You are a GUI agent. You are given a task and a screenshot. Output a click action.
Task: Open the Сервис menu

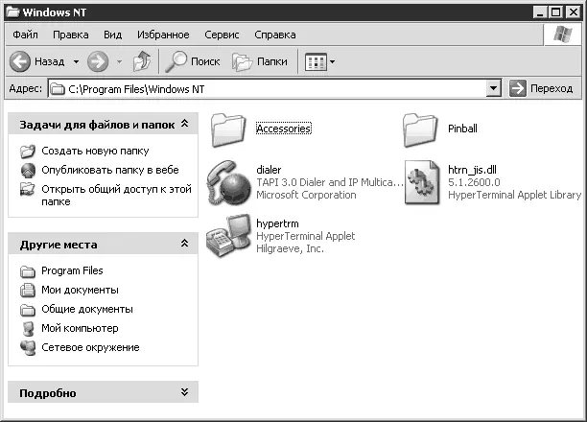222,35
